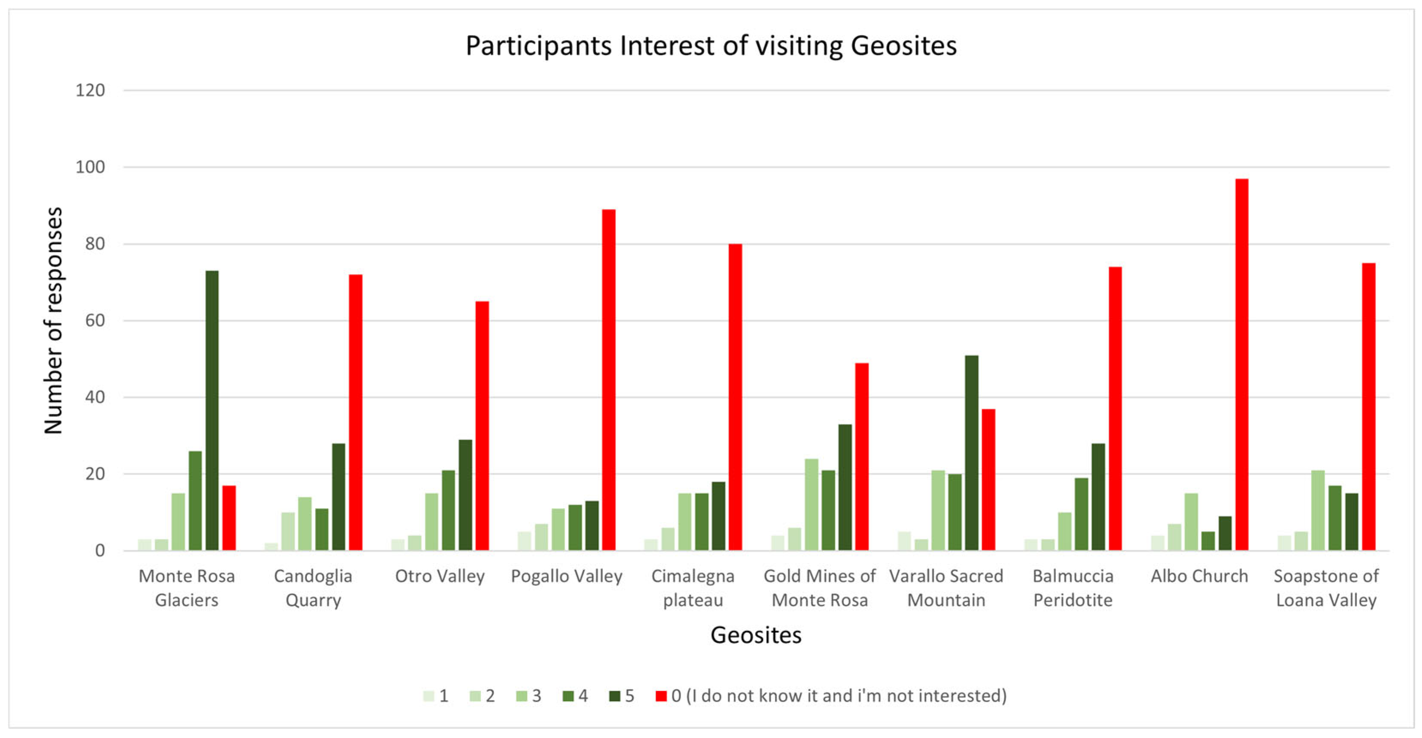Click the legend swatch for rating 3
The height and width of the screenshot is (738, 1422).
(521, 696)
